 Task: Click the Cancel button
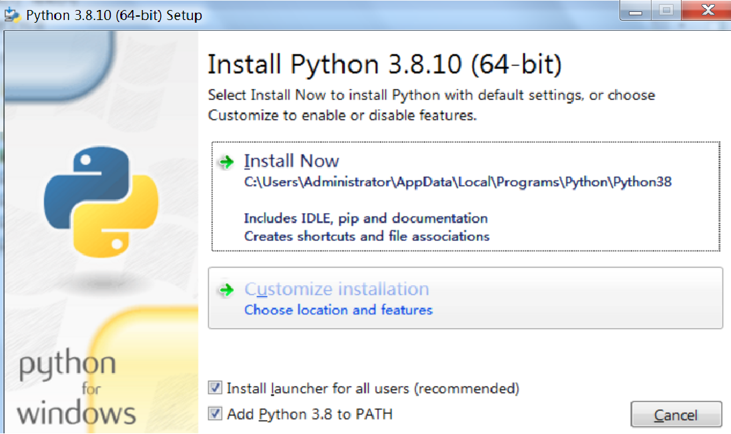pos(676,414)
